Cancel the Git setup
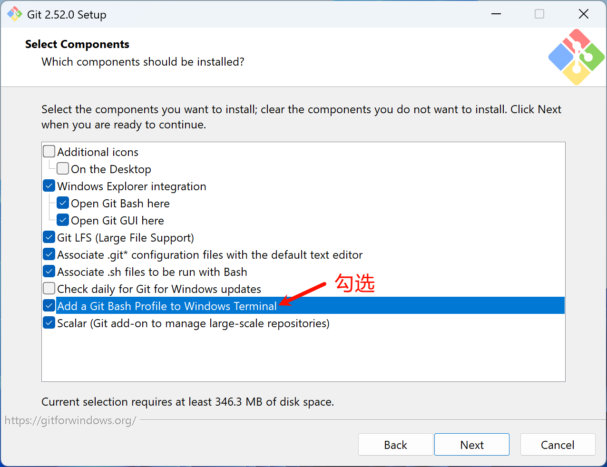Image resolution: width=607 pixels, height=467 pixels. tap(558, 445)
